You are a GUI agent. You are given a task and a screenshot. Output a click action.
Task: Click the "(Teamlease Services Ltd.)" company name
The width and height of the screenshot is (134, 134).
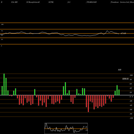tap(120, 2)
